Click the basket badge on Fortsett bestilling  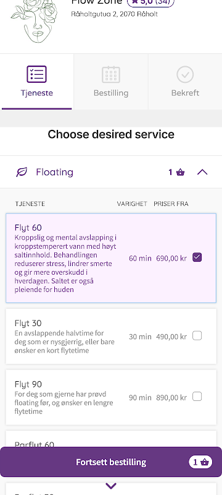[x=200, y=462]
